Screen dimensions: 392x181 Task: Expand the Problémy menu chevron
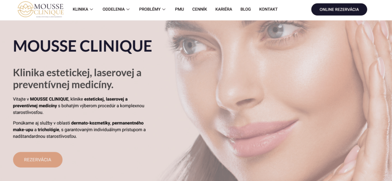pos(164,9)
